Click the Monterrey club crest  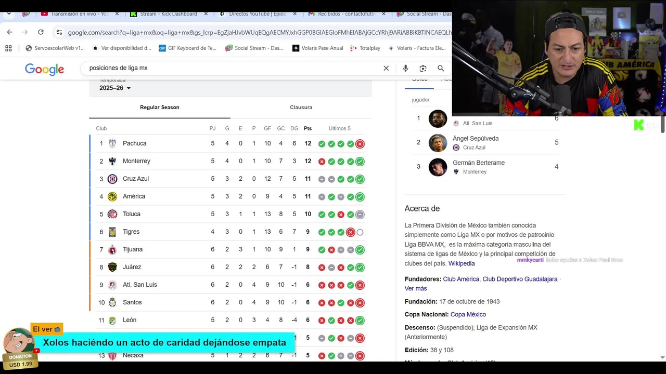[112, 161]
